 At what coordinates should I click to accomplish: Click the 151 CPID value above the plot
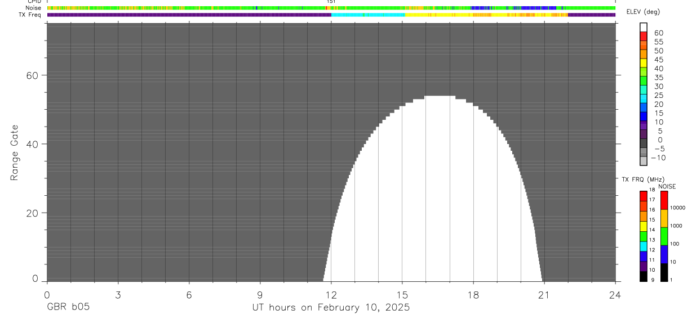[x=331, y=2]
